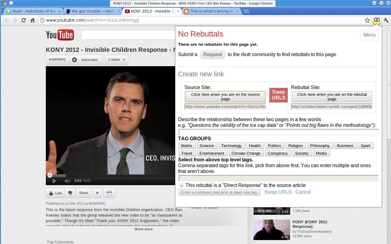
Task: Dislike the video with thumbs down
Action: 70,193
